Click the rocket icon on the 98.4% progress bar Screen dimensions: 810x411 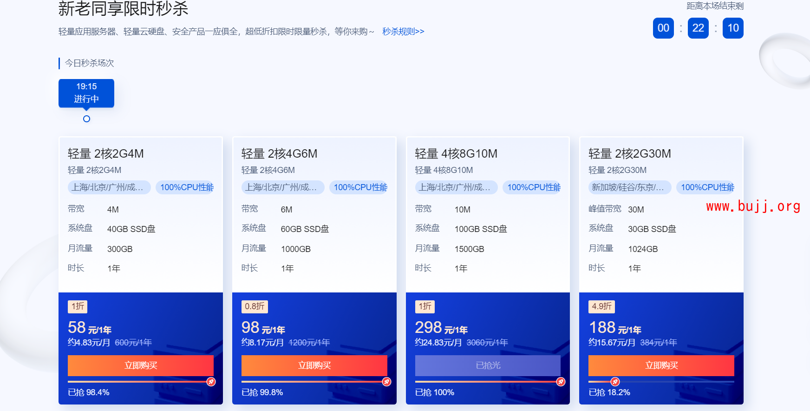click(x=211, y=382)
